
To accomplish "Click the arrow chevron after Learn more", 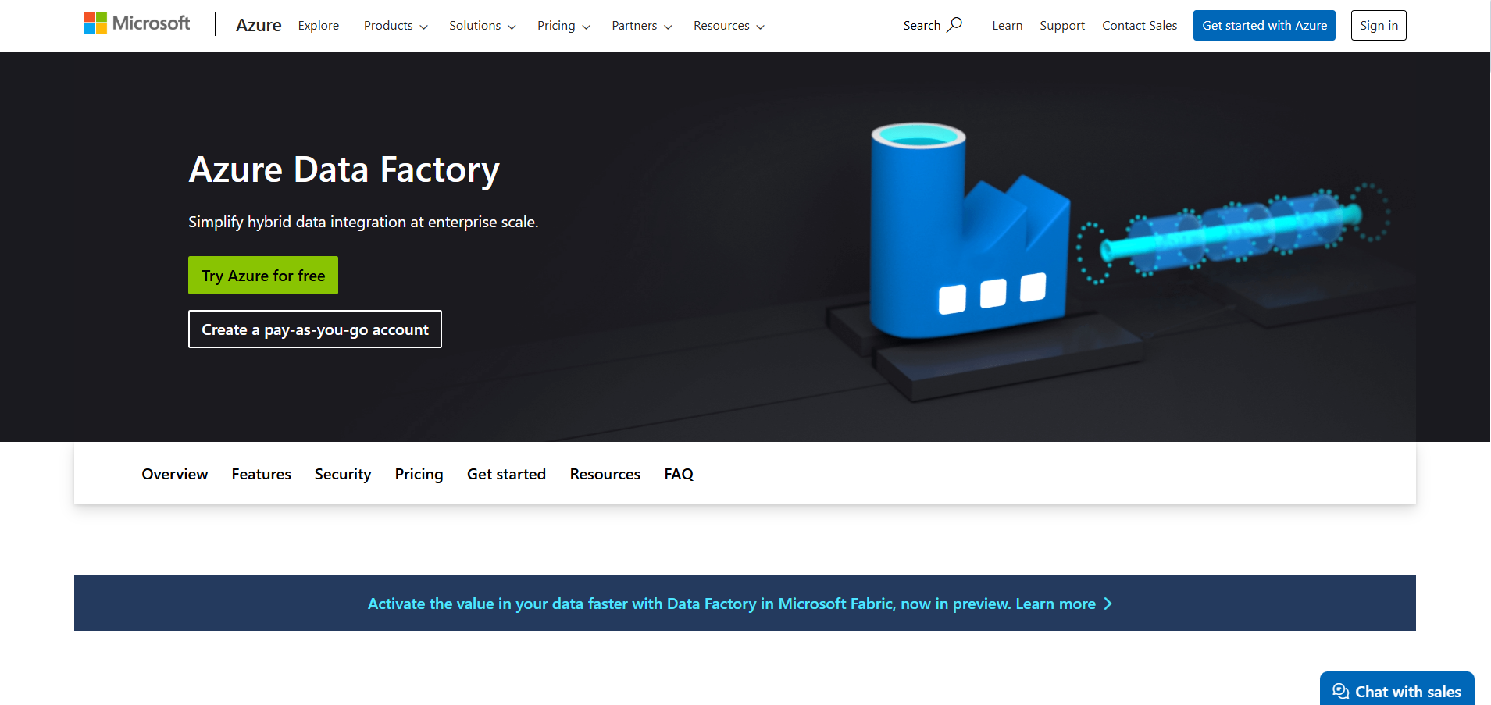I will [1108, 604].
